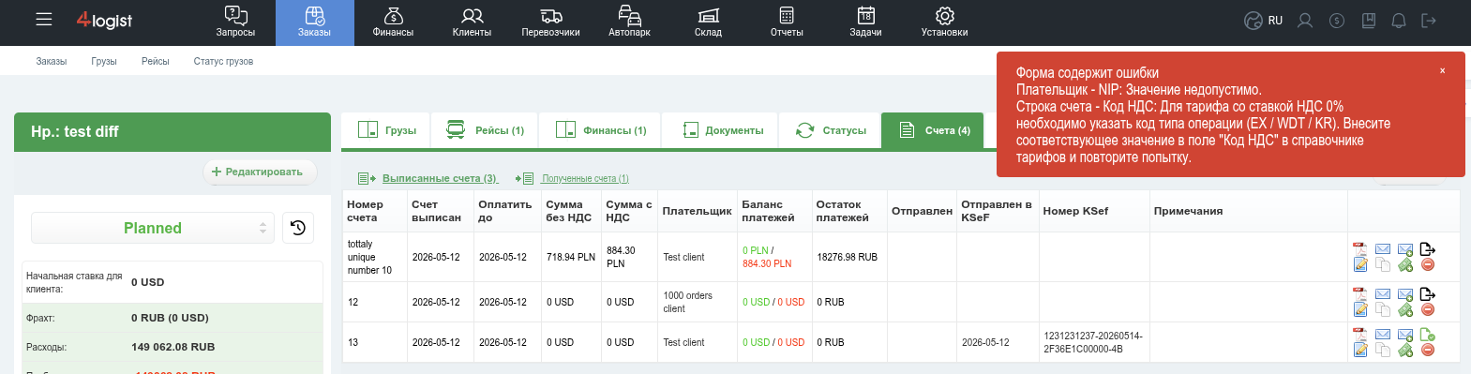1471x374 pixels.
Task: Send invoice 12 by email envelope
Action: tap(1383, 294)
